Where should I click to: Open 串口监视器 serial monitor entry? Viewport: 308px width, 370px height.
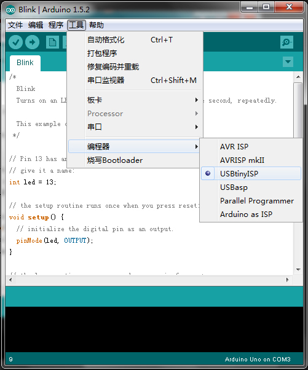(135, 81)
